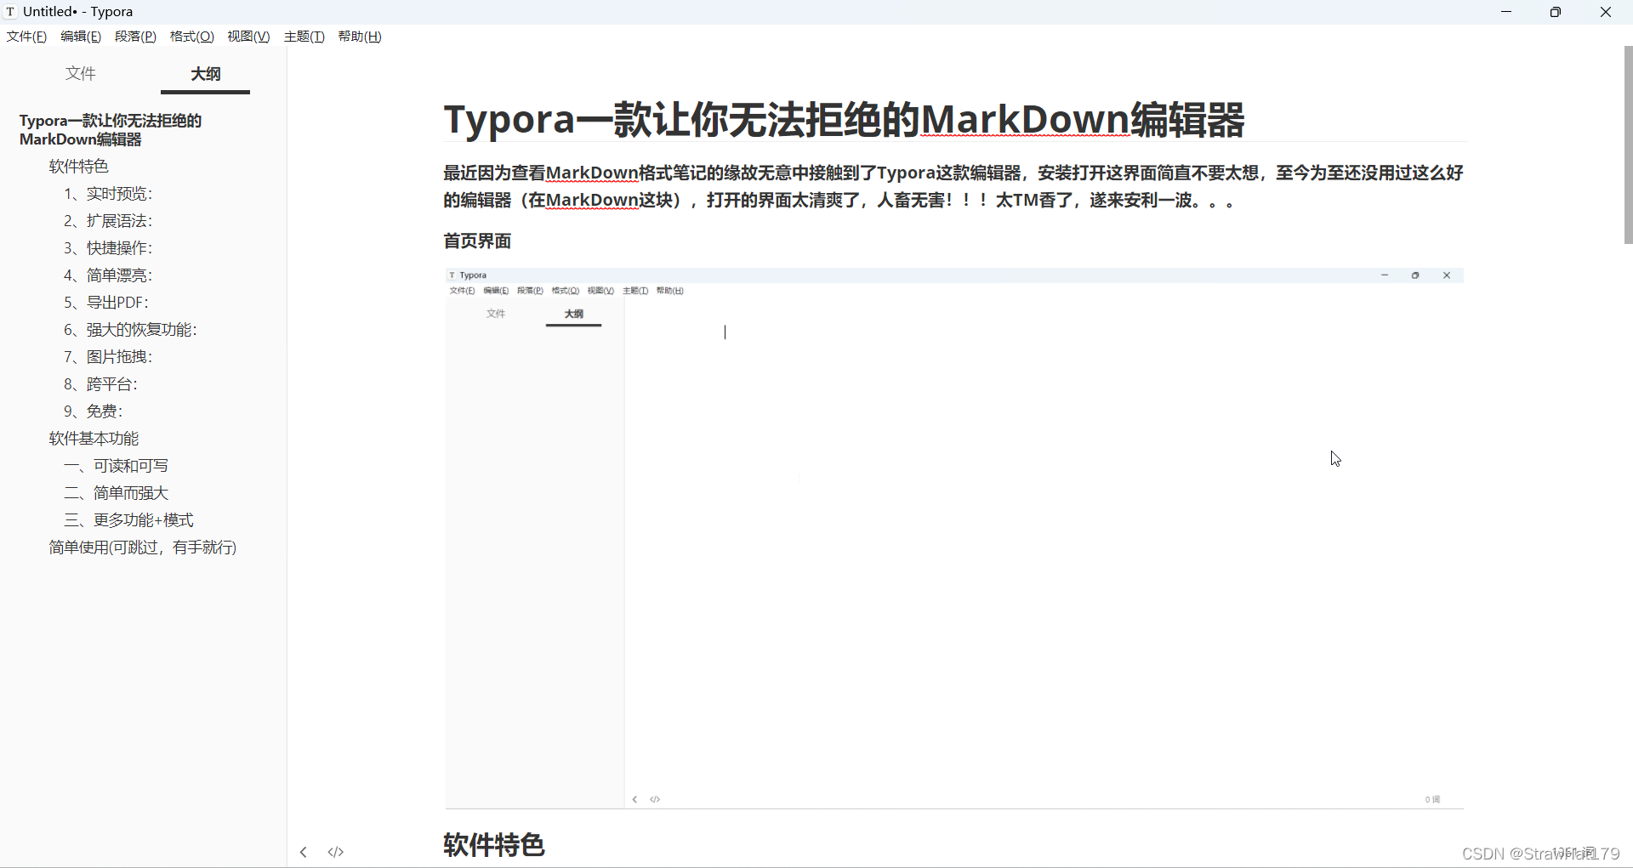The image size is (1633, 868).
Task: Open the 编辑(E) menu
Action: pos(81,37)
